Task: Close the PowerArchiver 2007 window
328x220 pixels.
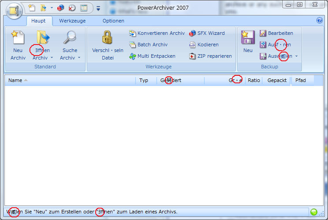Action: (315, 4)
